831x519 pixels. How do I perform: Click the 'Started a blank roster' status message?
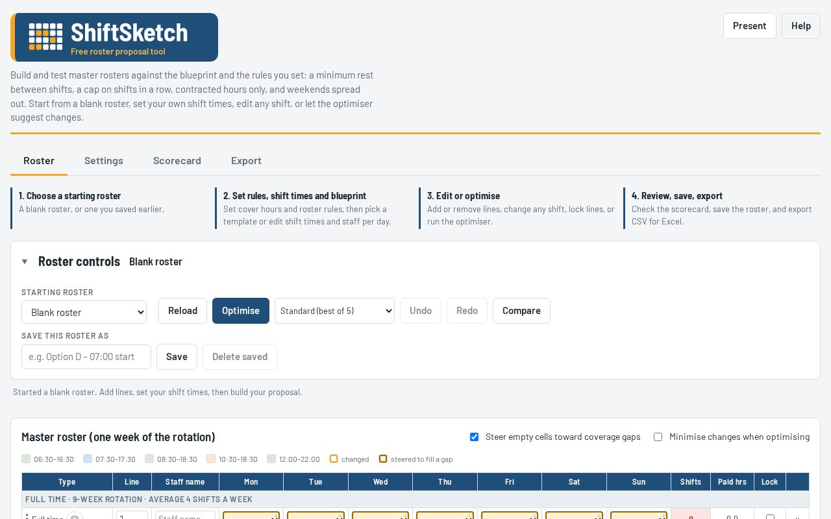(x=158, y=392)
